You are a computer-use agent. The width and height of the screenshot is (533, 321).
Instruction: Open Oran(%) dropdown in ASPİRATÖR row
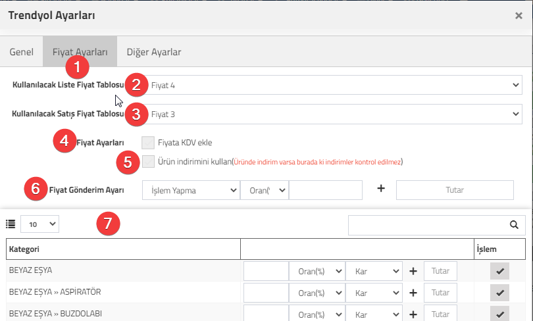pyautogui.click(x=317, y=293)
